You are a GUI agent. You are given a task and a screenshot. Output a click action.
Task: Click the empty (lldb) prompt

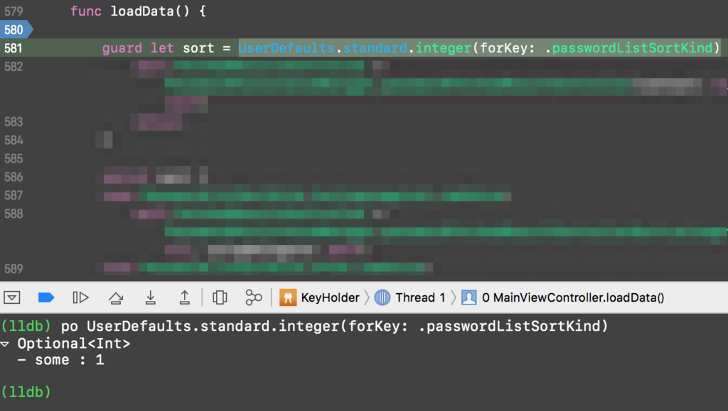click(x=26, y=392)
